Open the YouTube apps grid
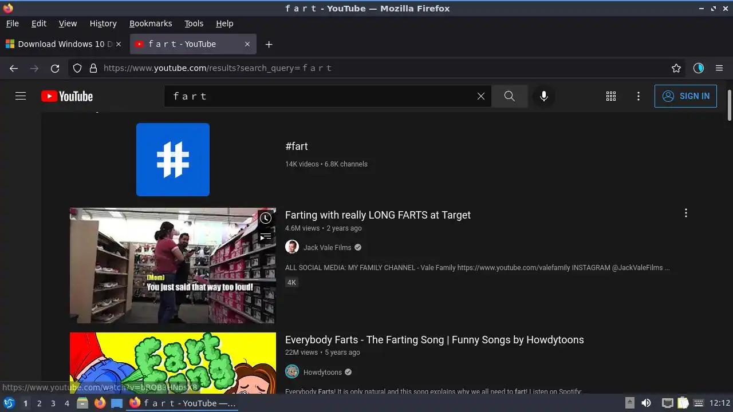This screenshot has height=412, width=733. click(611, 96)
